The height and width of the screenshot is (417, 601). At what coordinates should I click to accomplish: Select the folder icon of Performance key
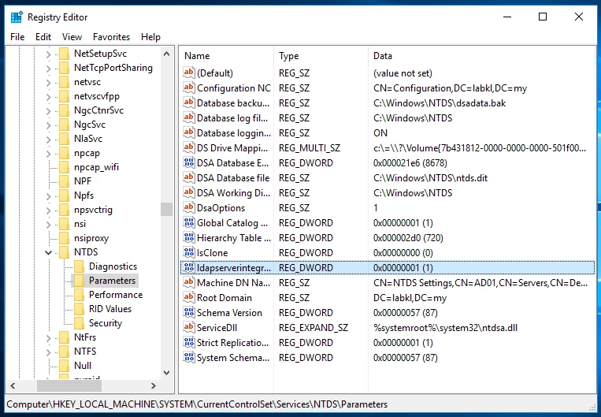[x=80, y=295]
